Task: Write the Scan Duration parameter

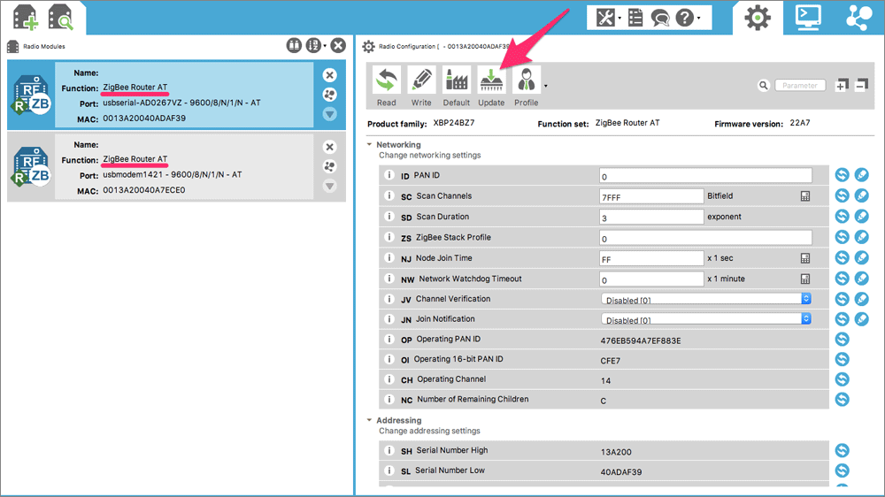Action: [x=861, y=216]
